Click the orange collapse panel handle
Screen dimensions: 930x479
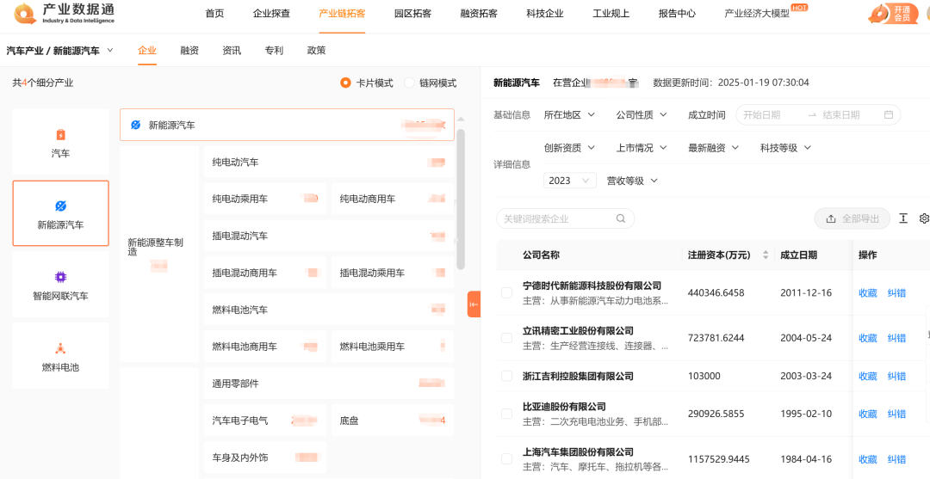coord(474,304)
